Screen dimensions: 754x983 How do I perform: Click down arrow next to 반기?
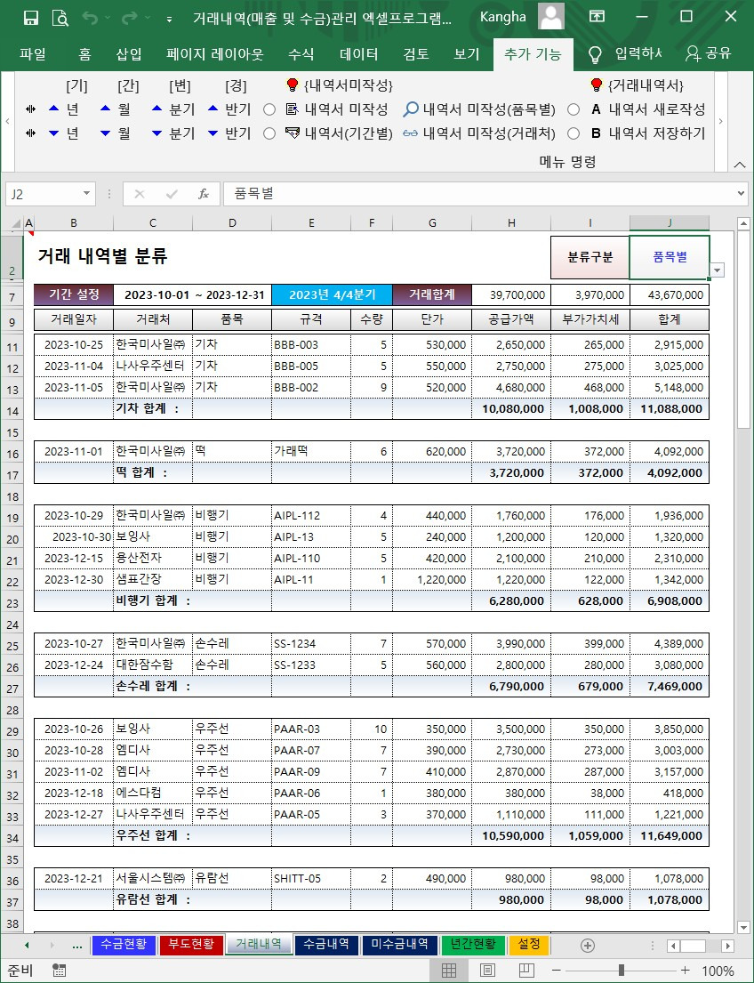[x=213, y=133]
